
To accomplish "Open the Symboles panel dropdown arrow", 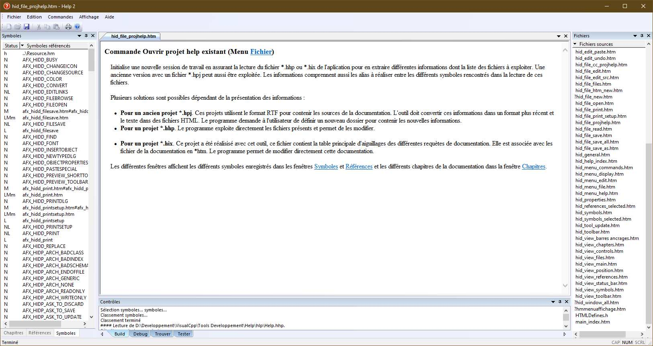I will click(79, 36).
